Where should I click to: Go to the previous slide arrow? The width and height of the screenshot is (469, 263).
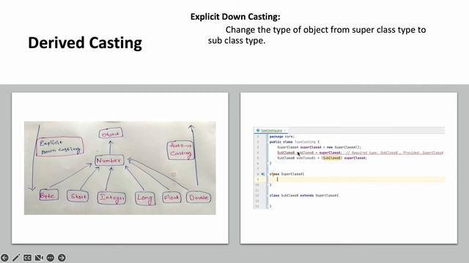click(4, 258)
